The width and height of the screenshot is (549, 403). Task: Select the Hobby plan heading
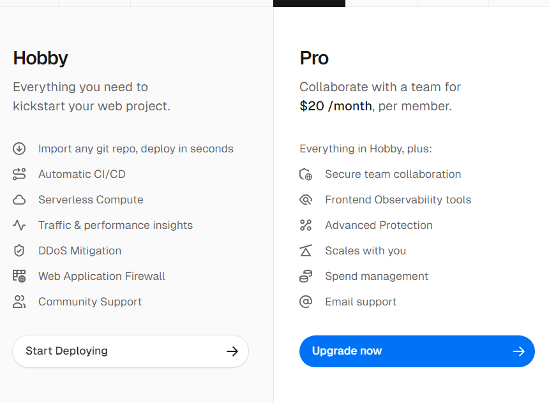(x=40, y=58)
